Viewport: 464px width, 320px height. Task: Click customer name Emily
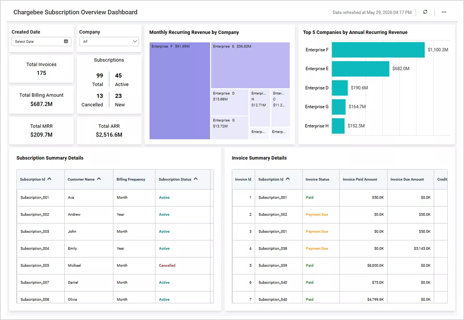click(72, 249)
